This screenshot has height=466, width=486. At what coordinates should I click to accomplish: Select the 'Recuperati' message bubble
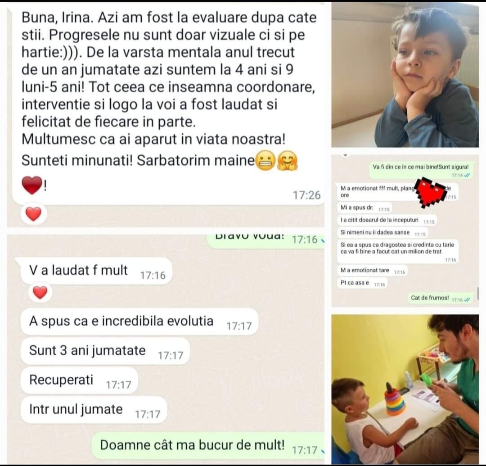tap(79, 381)
